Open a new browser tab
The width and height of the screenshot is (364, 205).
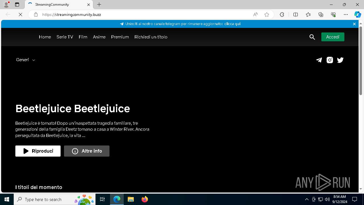point(99,5)
